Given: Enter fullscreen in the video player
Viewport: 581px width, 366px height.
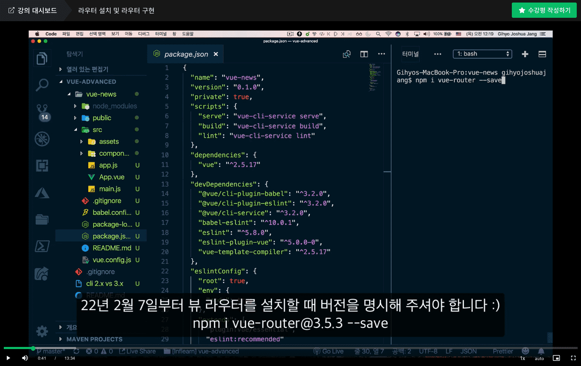Looking at the screenshot, I should pyautogui.click(x=573, y=358).
